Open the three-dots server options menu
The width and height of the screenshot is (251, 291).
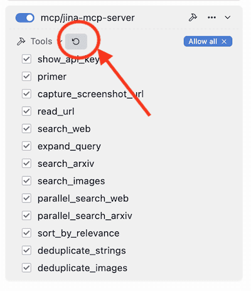coord(211,18)
